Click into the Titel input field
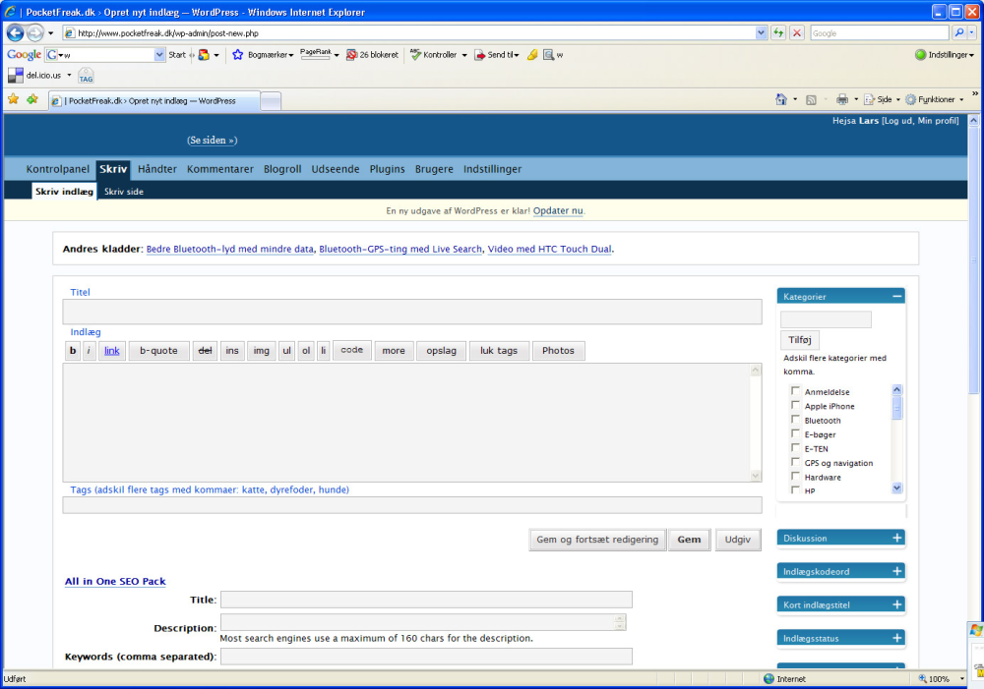The width and height of the screenshot is (984, 689). pos(412,312)
